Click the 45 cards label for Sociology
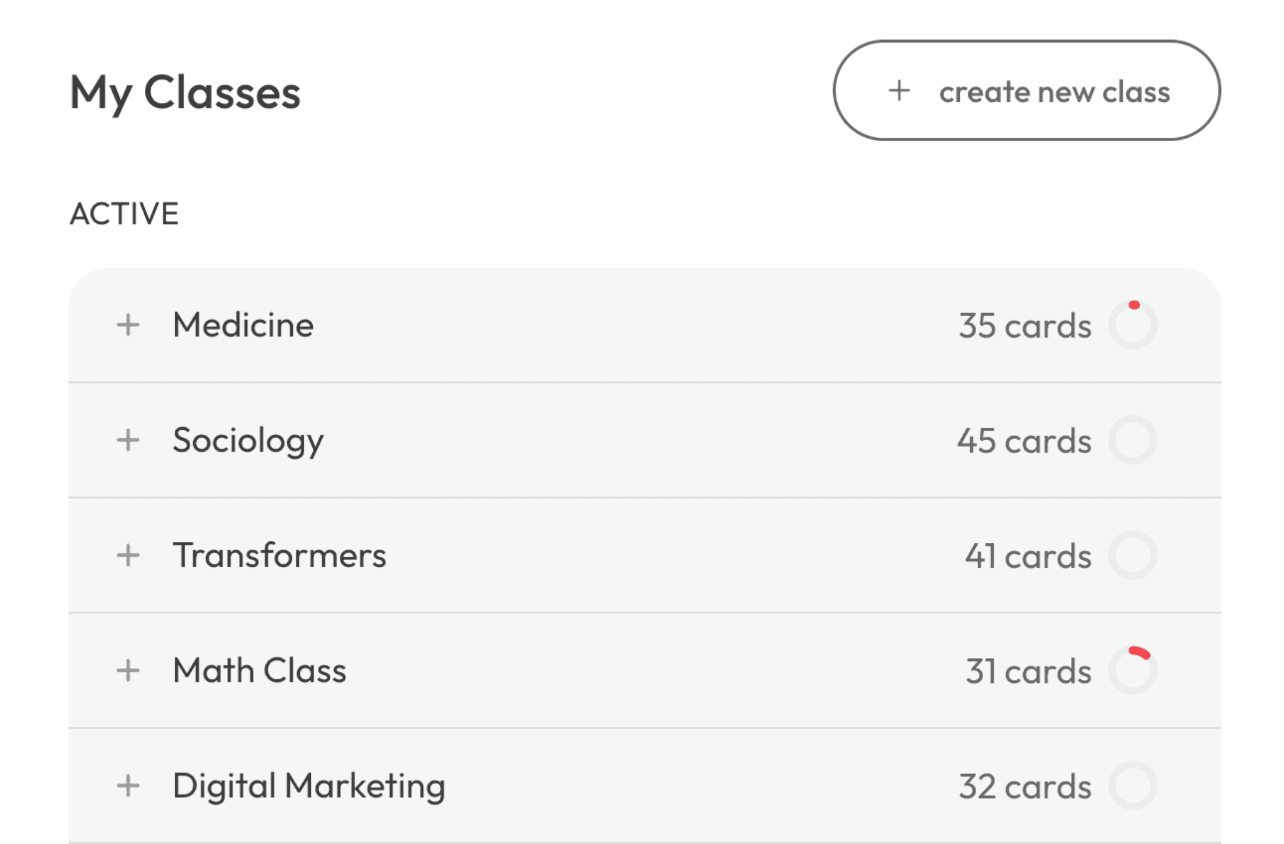Image resolution: width=1284 pixels, height=844 pixels. click(x=1024, y=440)
